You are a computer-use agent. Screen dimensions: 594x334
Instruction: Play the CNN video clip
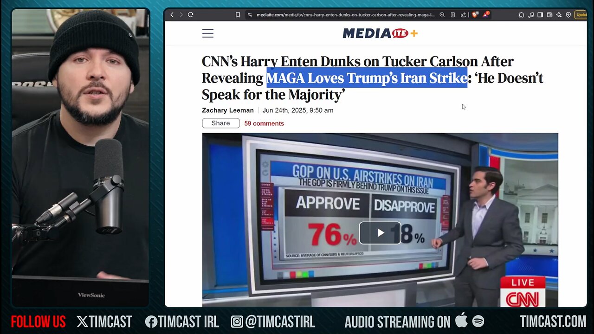click(x=380, y=233)
